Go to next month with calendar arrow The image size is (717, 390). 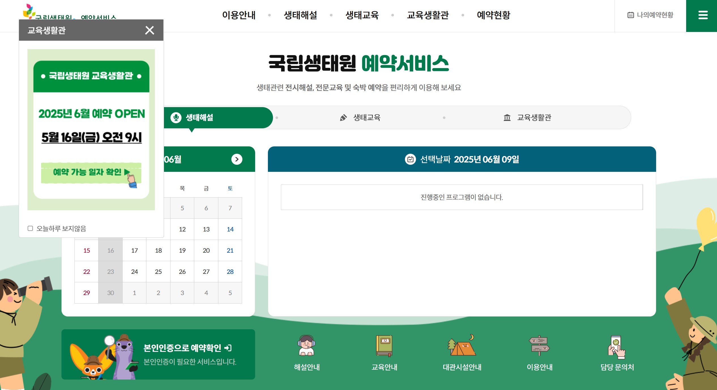(x=237, y=159)
